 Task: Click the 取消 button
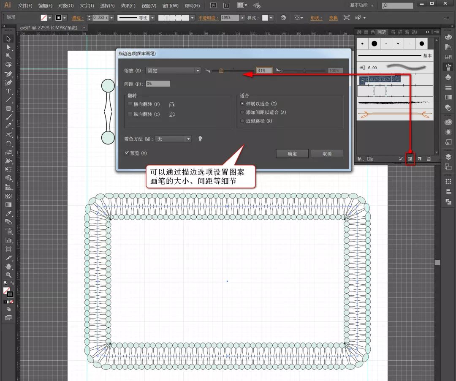click(x=327, y=153)
